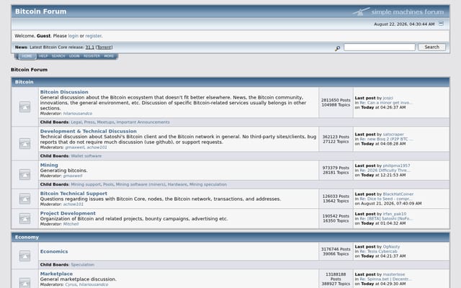
Task: Open the MORE menu tab
Action: click(109, 56)
